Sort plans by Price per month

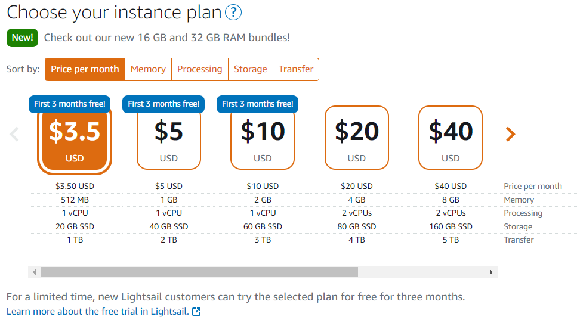tap(85, 69)
